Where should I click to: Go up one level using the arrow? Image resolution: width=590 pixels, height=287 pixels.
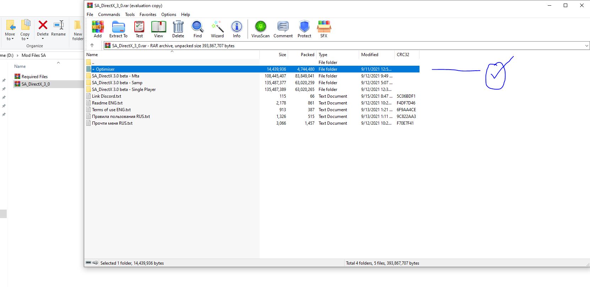click(x=92, y=45)
